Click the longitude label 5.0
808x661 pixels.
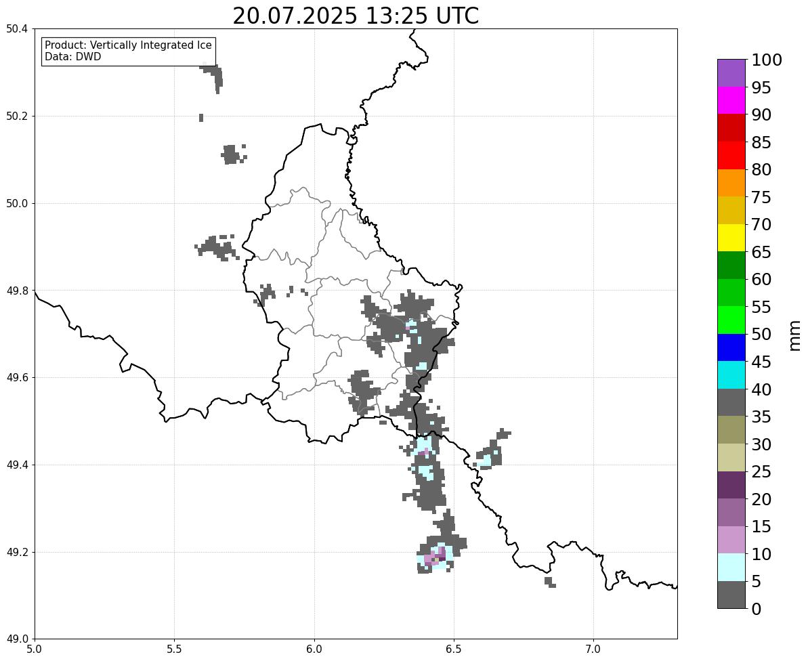coord(35,649)
